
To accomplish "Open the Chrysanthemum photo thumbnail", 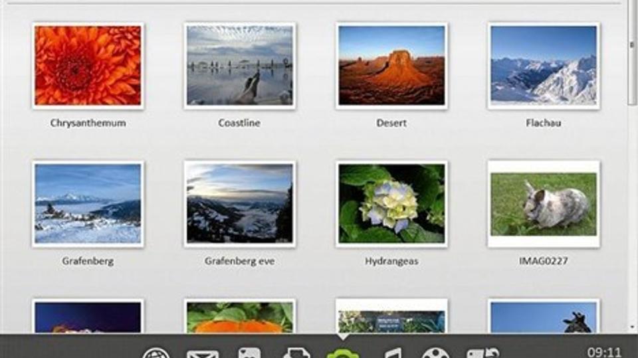I will click(x=88, y=66).
